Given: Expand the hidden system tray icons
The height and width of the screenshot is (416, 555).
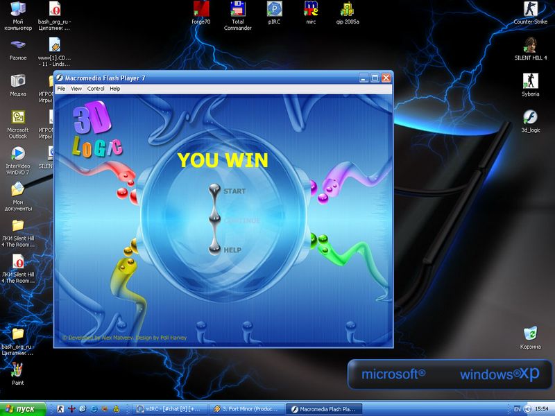Looking at the screenshot, I should [x=527, y=409].
